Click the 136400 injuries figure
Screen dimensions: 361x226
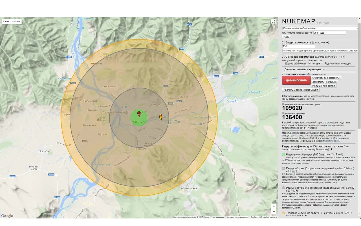point(292,118)
